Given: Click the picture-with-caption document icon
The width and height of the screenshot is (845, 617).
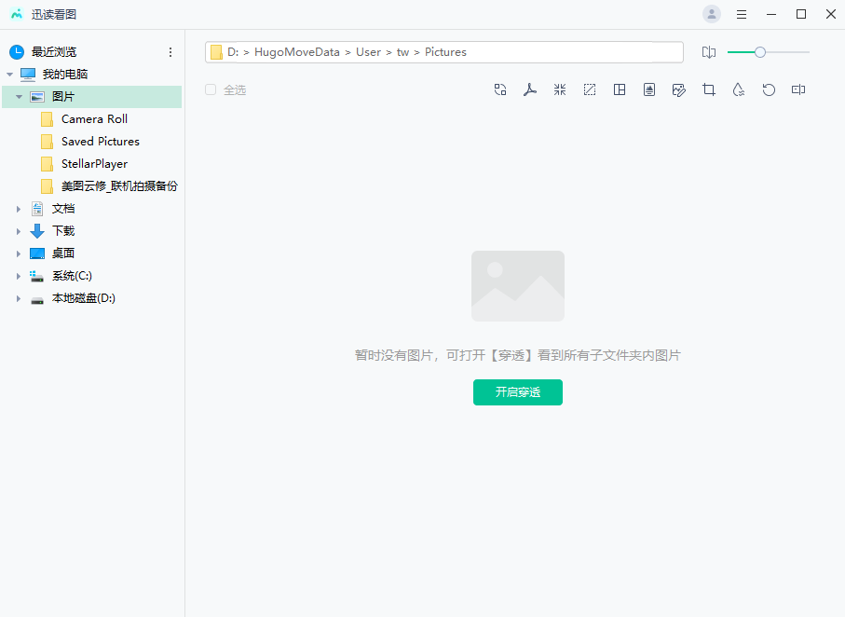Looking at the screenshot, I should [x=649, y=89].
